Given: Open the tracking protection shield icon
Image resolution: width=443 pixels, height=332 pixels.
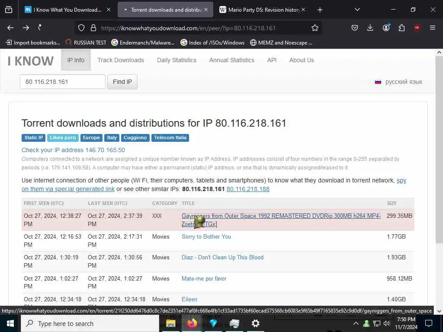Looking at the screenshot, I should 81,28.
